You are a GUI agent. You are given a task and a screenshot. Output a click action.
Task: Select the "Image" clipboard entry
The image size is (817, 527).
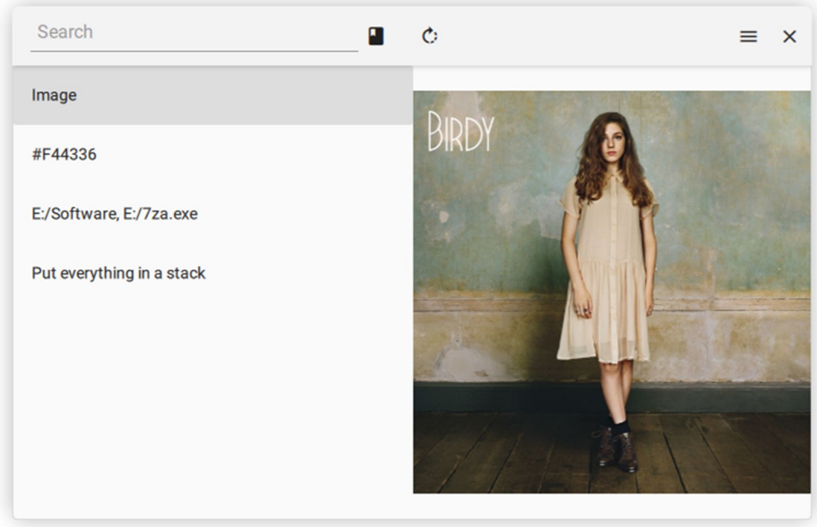coord(212,95)
